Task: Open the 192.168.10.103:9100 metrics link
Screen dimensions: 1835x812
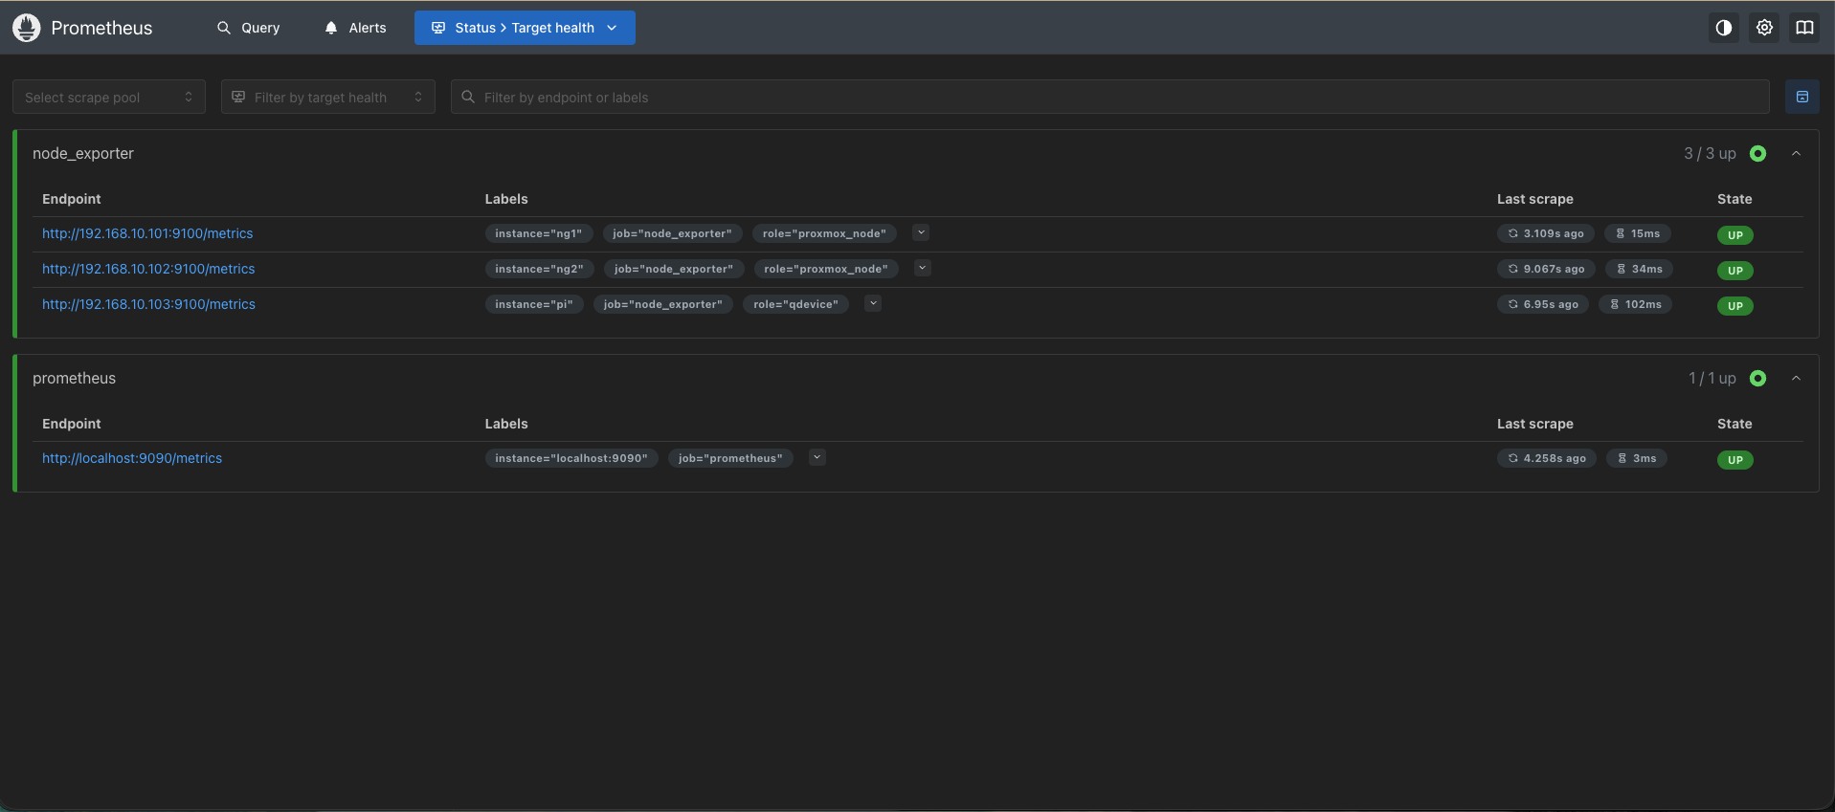Action: (148, 304)
